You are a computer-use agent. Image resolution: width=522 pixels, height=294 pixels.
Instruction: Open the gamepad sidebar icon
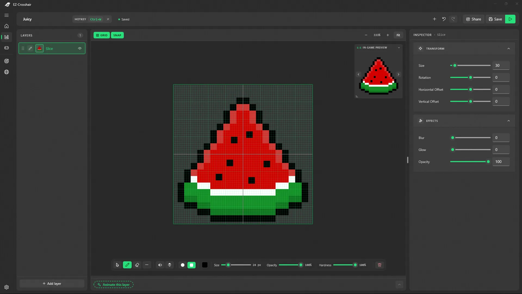click(7, 48)
